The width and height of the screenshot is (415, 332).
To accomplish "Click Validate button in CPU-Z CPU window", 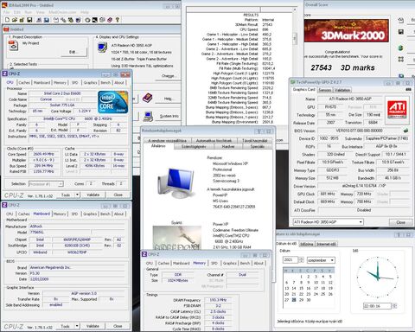I will (x=93, y=195).
